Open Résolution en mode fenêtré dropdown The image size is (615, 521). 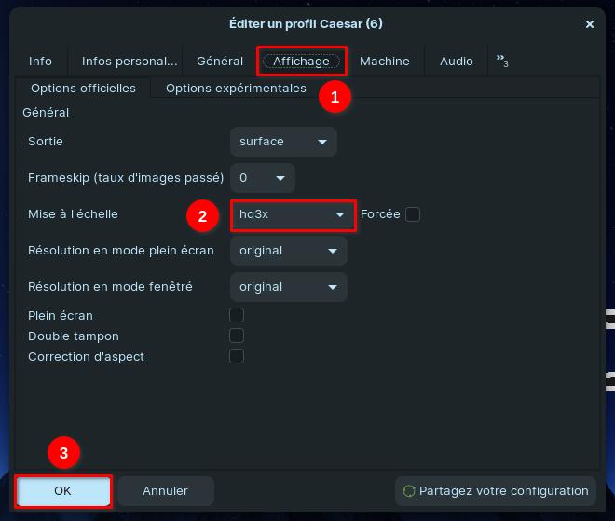pyautogui.click(x=288, y=287)
